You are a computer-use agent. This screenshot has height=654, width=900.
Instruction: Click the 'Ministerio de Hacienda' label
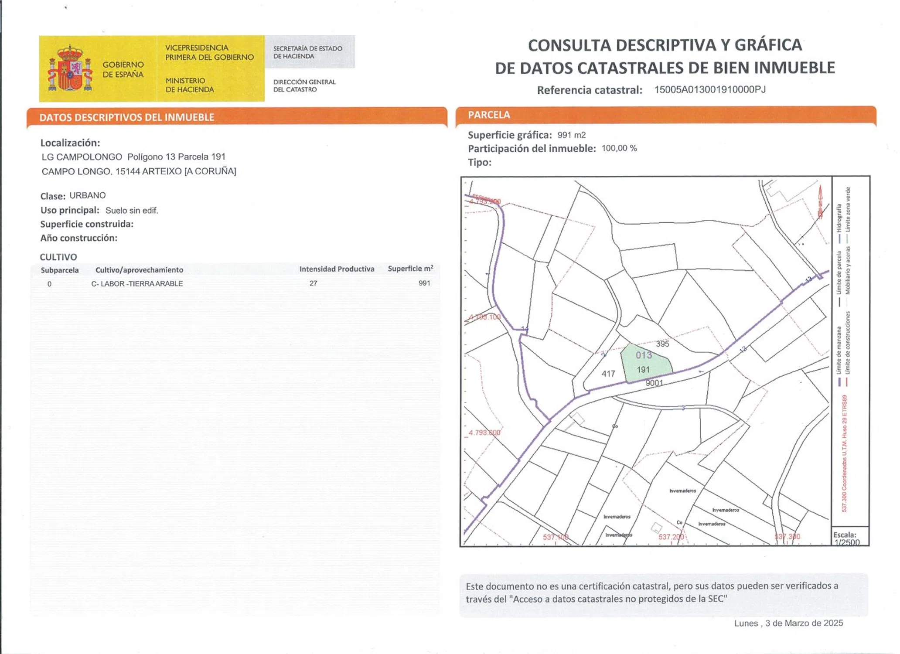click(x=190, y=85)
